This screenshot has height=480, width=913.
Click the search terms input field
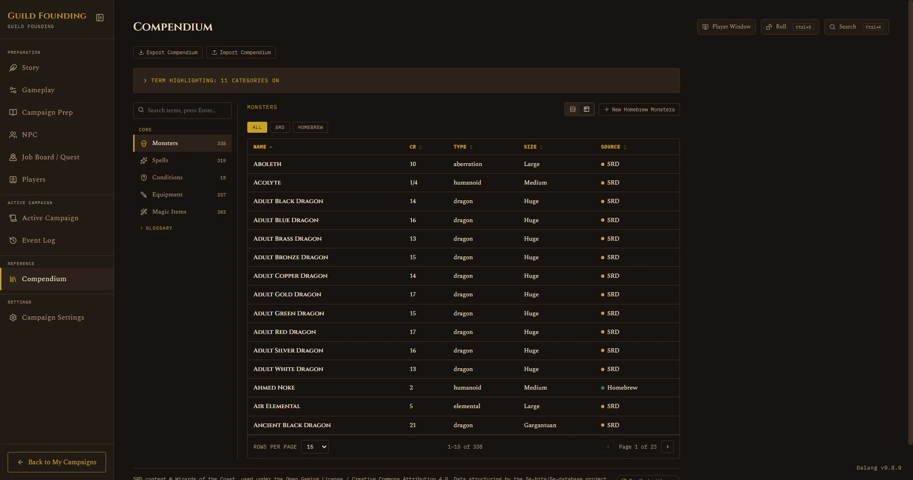[x=182, y=110]
